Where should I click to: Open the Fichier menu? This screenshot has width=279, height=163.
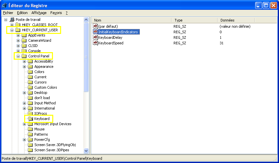pyautogui.click(x=8, y=13)
